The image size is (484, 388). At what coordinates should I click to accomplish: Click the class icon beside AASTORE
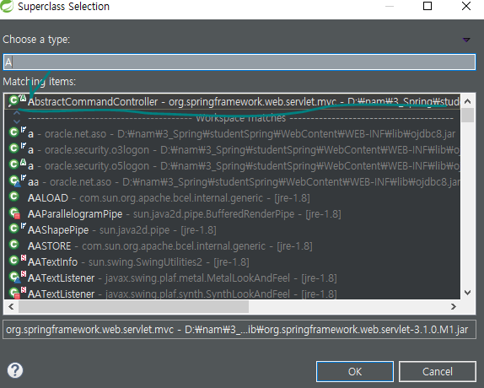tap(13, 245)
